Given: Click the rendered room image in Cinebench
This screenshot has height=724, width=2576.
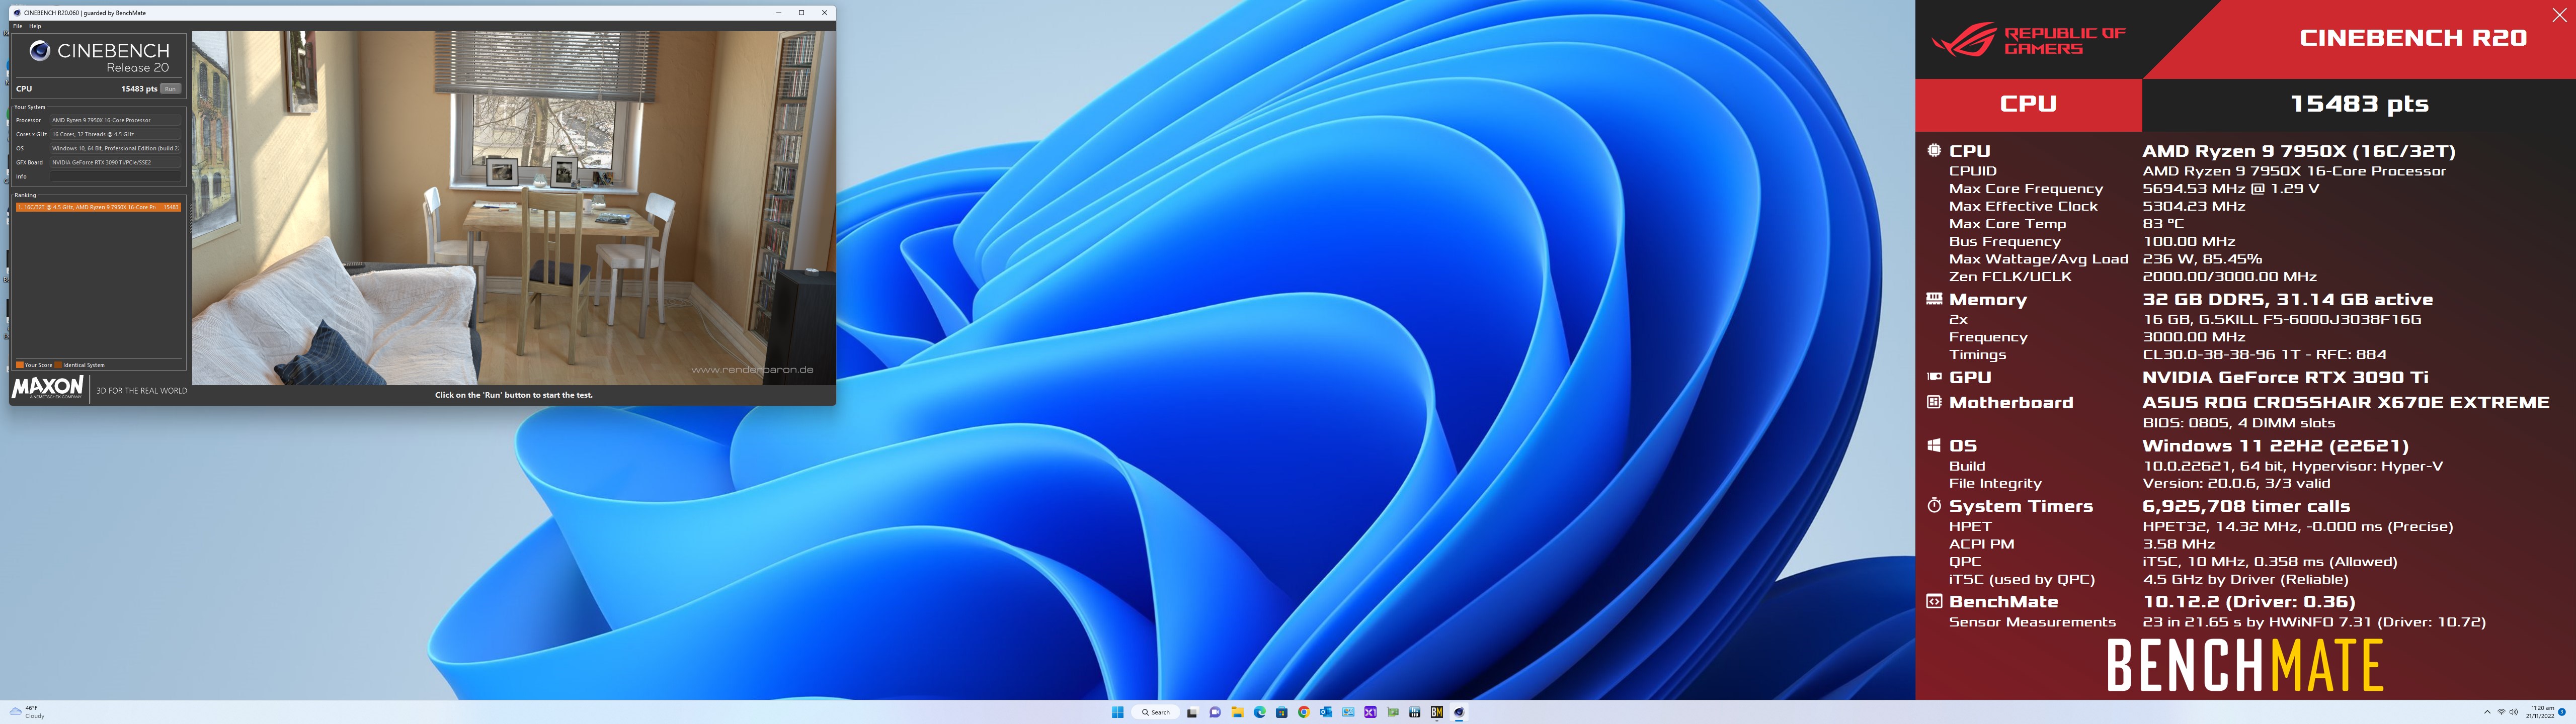Looking at the screenshot, I should [513, 207].
